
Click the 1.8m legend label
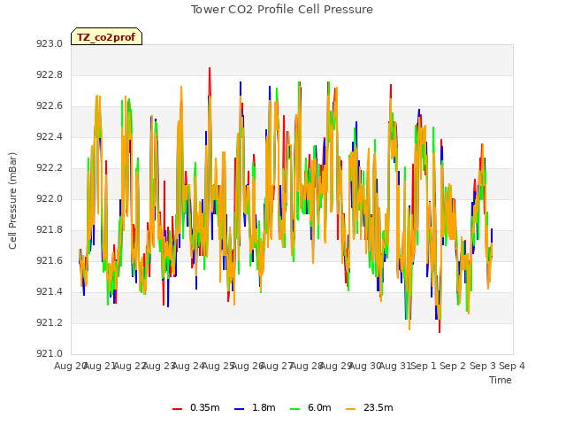click(264, 407)
